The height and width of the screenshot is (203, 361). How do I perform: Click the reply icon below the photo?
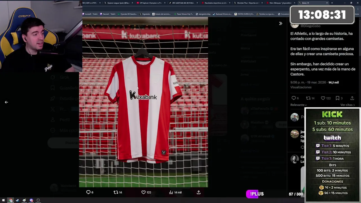(x=88, y=192)
